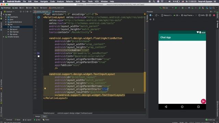The width and height of the screenshot is (219, 123).
Task: Open the Tools menu
Action: [x=90, y=1]
